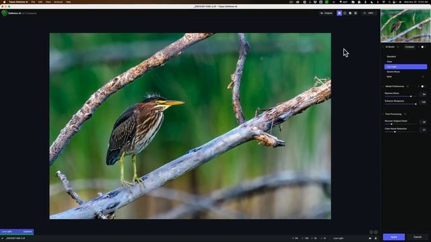The image size is (431, 242).
Task: Open Topaz DeNoise AI app menu
Action: pyautogui.click(x=18, y=2)
